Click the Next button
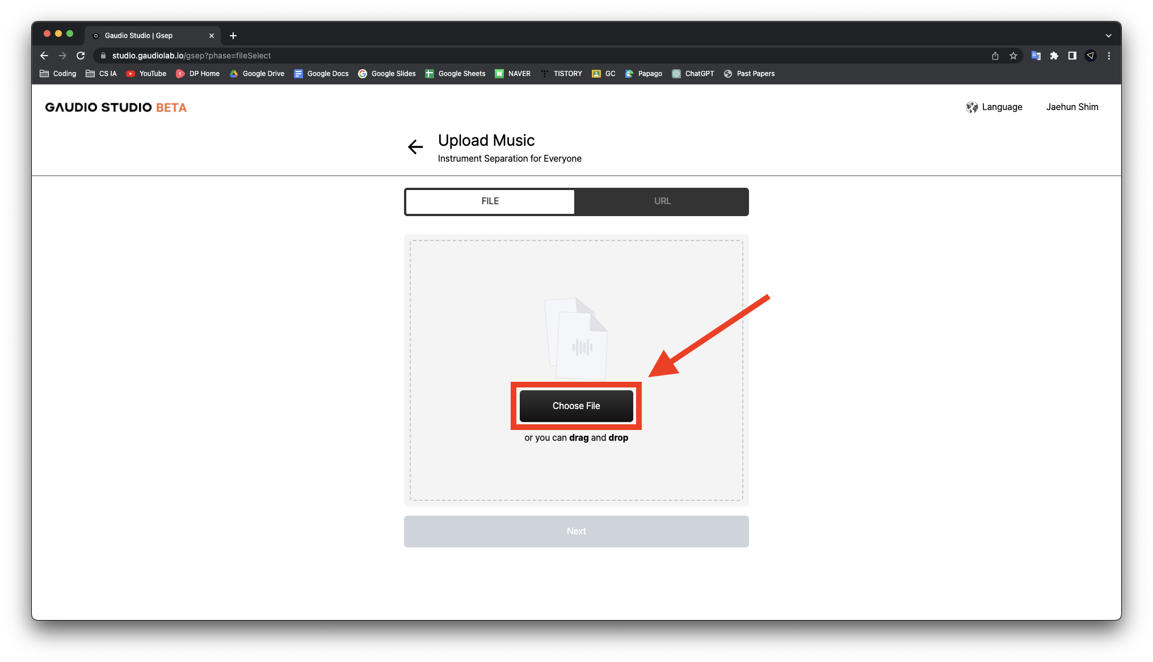This screenshot has width=1153, height=662. 576,532
